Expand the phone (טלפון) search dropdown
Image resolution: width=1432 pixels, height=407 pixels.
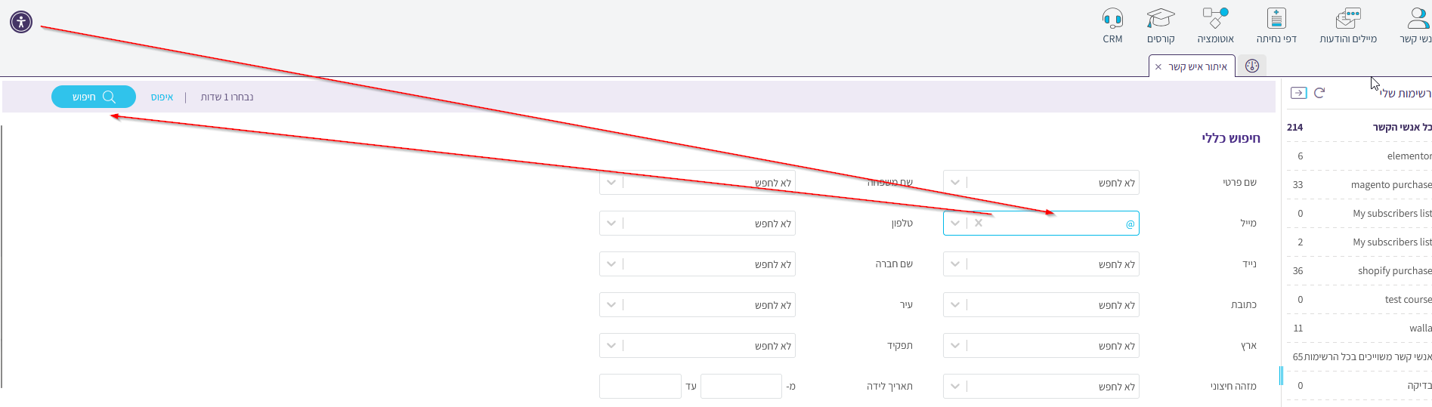point(611,224)
